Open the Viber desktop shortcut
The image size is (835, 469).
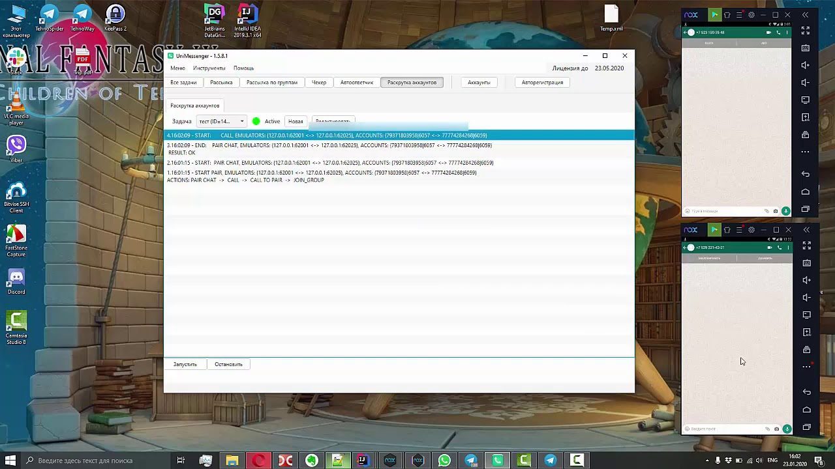(16, 149)
